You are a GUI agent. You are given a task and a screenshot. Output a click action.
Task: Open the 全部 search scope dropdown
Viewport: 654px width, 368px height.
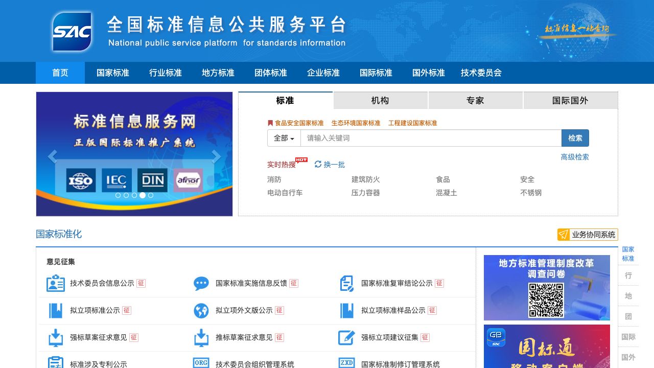[284, 138]
